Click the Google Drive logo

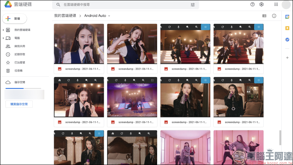[x=8, y=4]
